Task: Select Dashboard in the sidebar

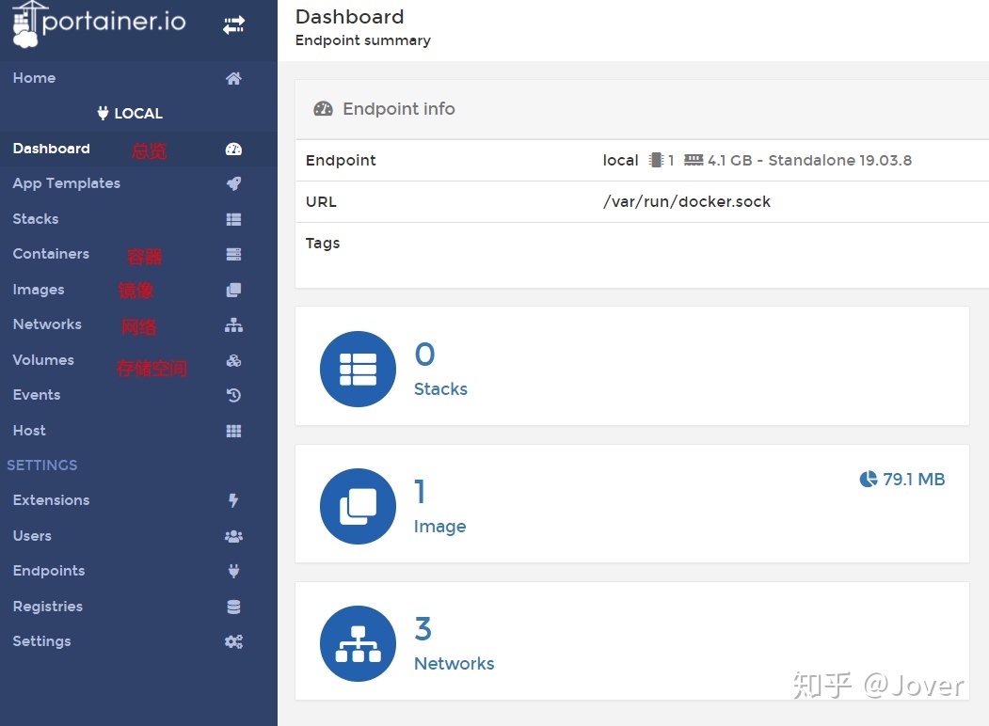Action: click(138, 149)
